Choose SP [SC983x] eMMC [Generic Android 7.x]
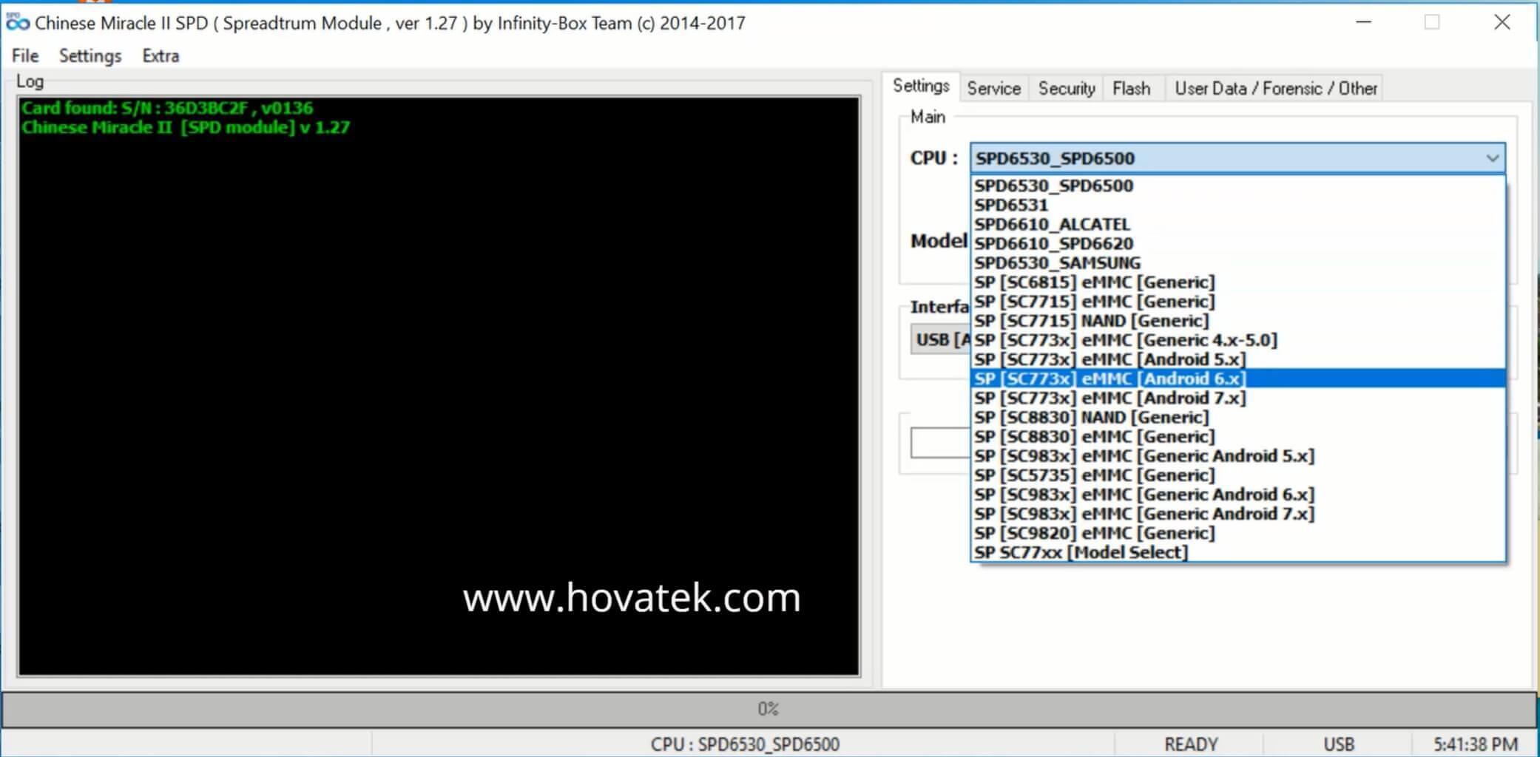This screenshot has width=1540, height=757. pyautogui.click(x=1237, y=513)
